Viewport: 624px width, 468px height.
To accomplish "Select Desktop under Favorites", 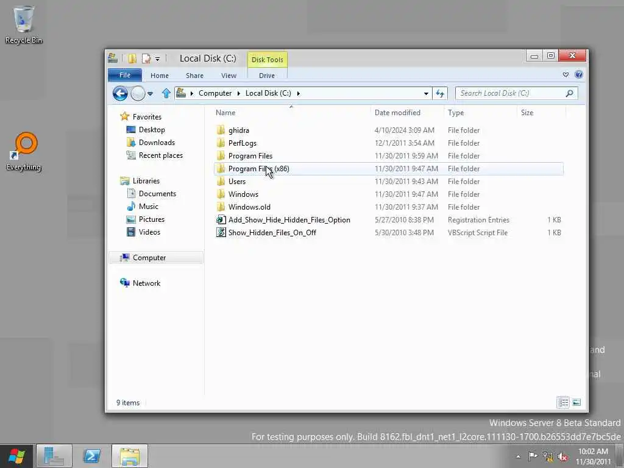I will click(x=152, y=130).
